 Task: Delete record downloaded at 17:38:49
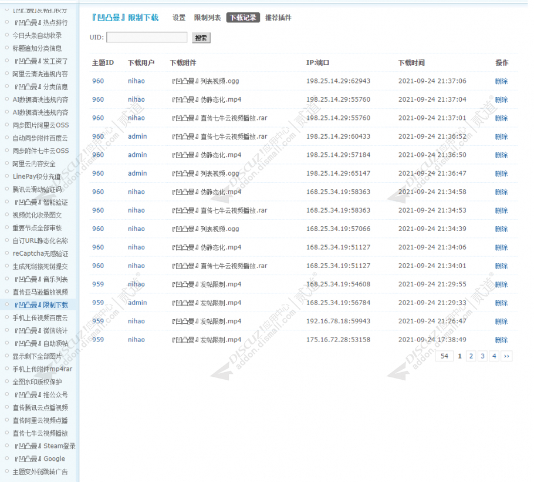(x=501, y=340)
